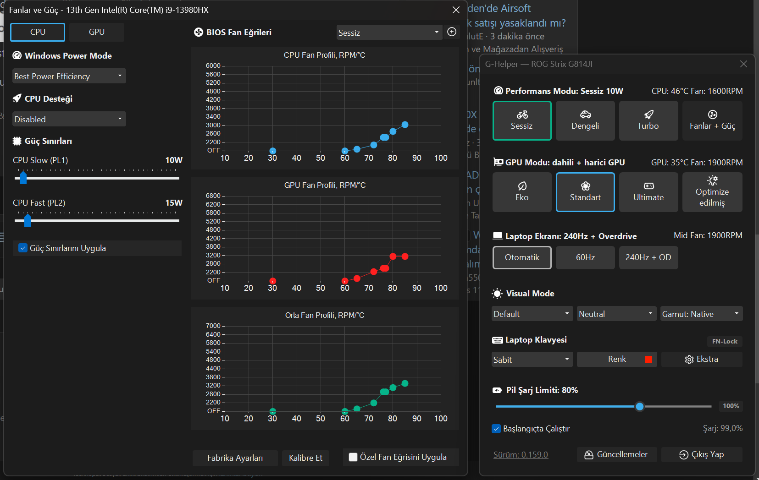
Task: Open Ekstra keyboard settings with gear icon
Action: tap(702, 359)
